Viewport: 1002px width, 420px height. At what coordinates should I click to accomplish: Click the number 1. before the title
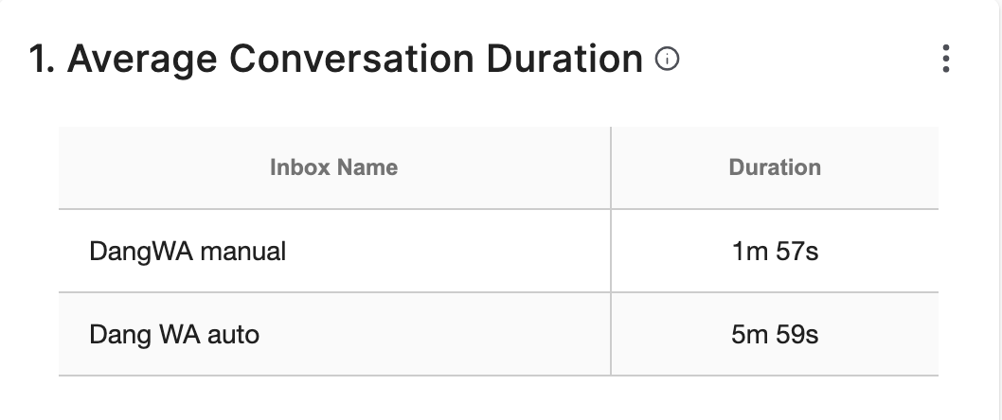click(x=42, y=59)
